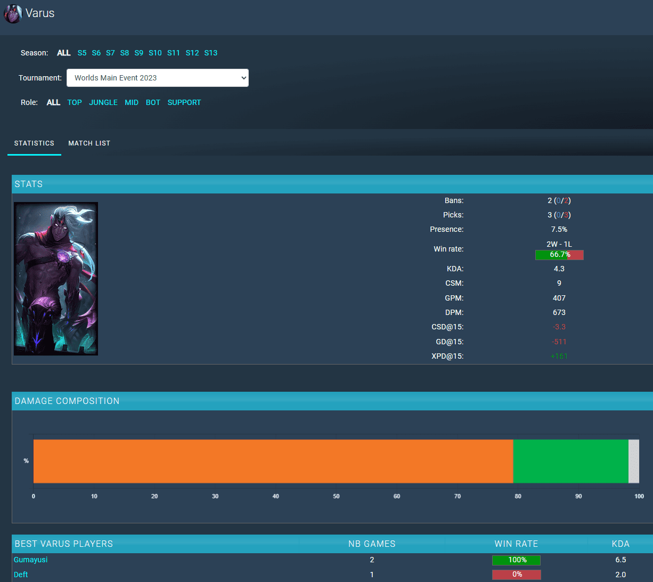Image resolution: width=653 pixels, height=582 pixels.
Task: Open the Tournament dropdown
Action: point(158,78)
